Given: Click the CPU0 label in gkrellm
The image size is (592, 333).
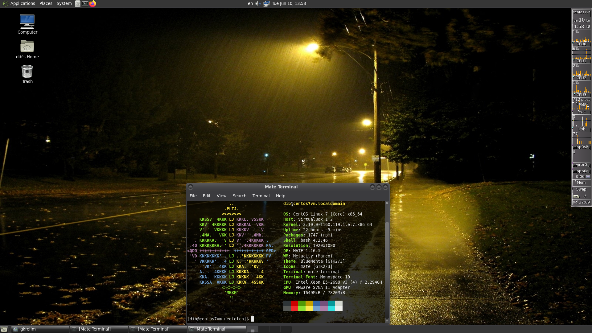Looking at the screenshot, I should (582, 44).
